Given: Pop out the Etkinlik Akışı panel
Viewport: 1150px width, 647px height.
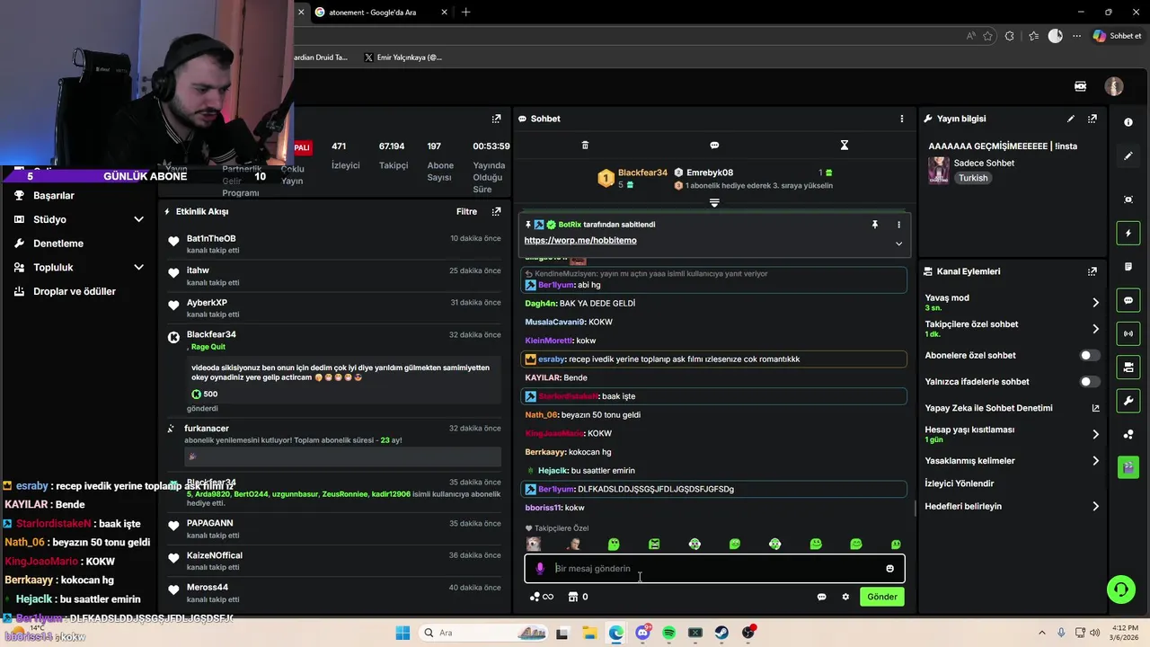Looking at the screenshot, I should [496, 211].
